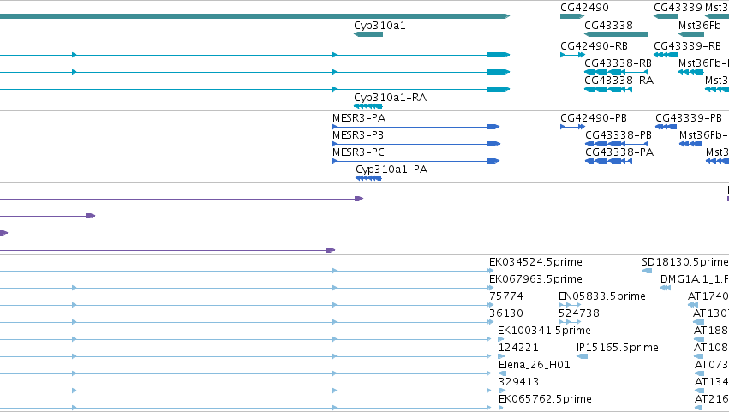Select the long teal gene bar above Cyp310a1
Viewport: 729px width, 412px height.
point(254,16)
